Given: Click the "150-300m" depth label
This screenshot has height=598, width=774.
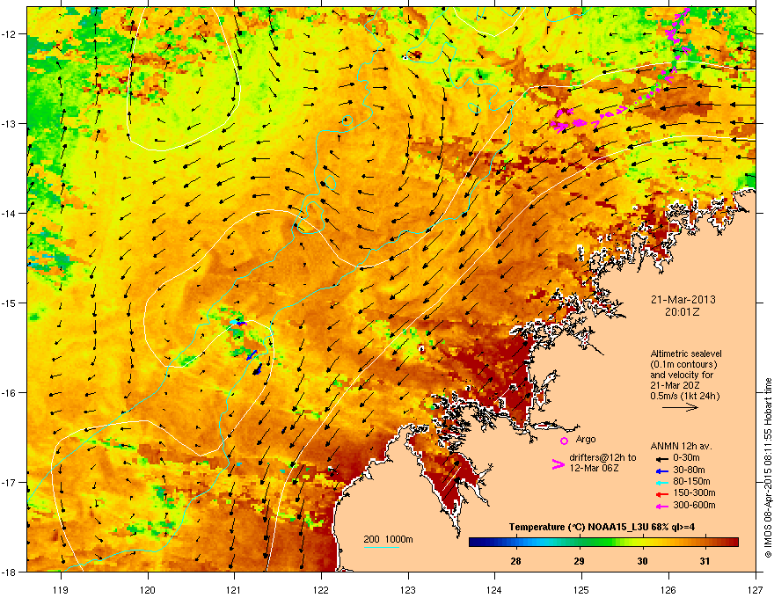Looking at the screenshot, I should (694, 493).
